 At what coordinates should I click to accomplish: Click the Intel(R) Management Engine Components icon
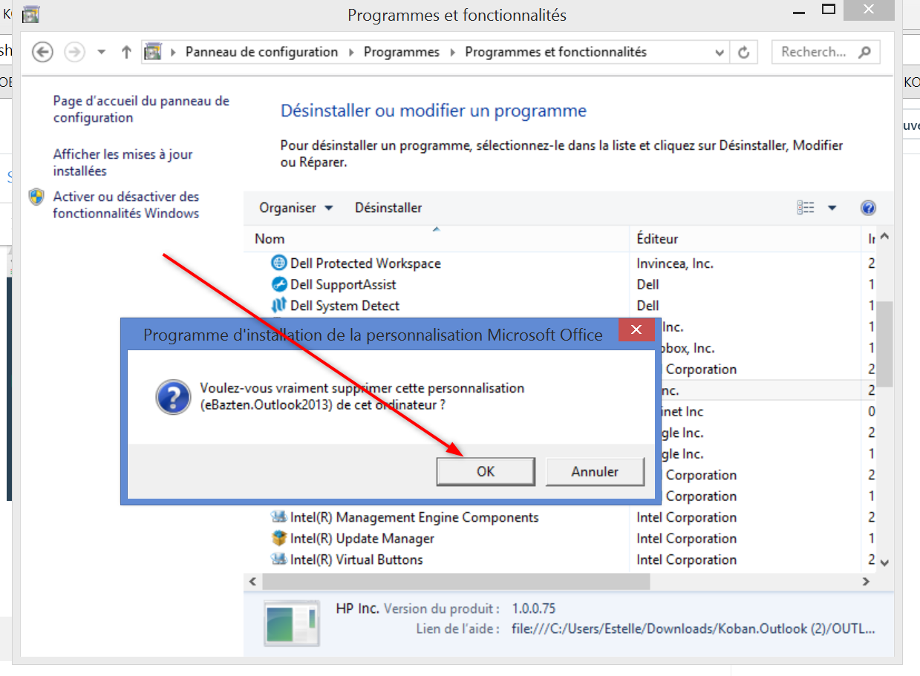278,517
